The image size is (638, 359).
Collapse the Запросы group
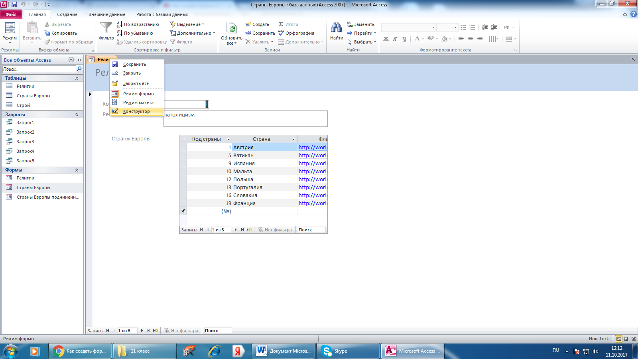(x=77, y=114)
